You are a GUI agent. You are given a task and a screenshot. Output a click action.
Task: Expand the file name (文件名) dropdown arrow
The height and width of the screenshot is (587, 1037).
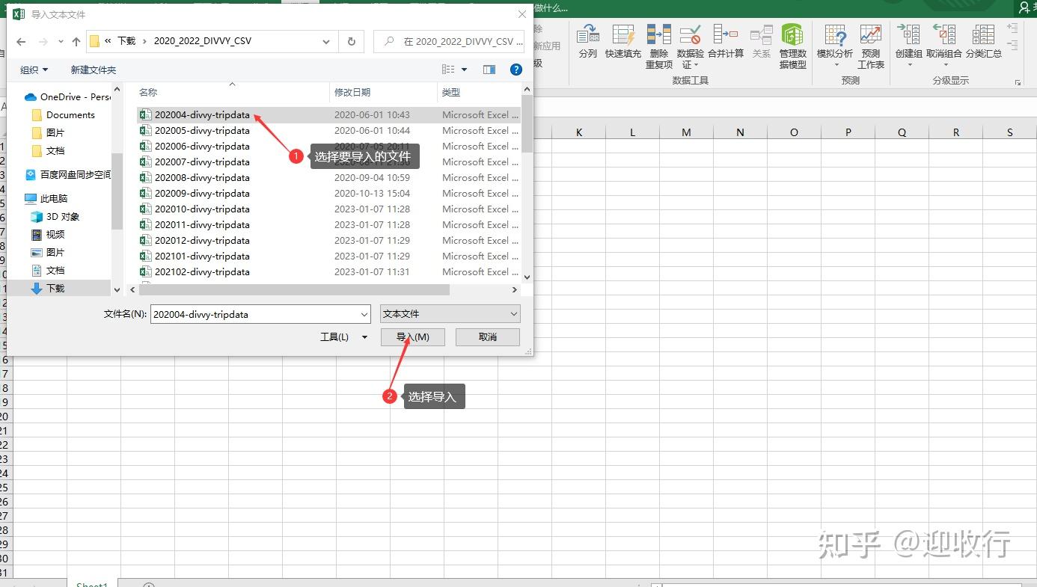364,315
